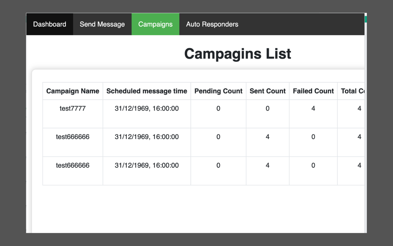Switch to the Send Message tab
393x246 pixels.
point(102,24)
